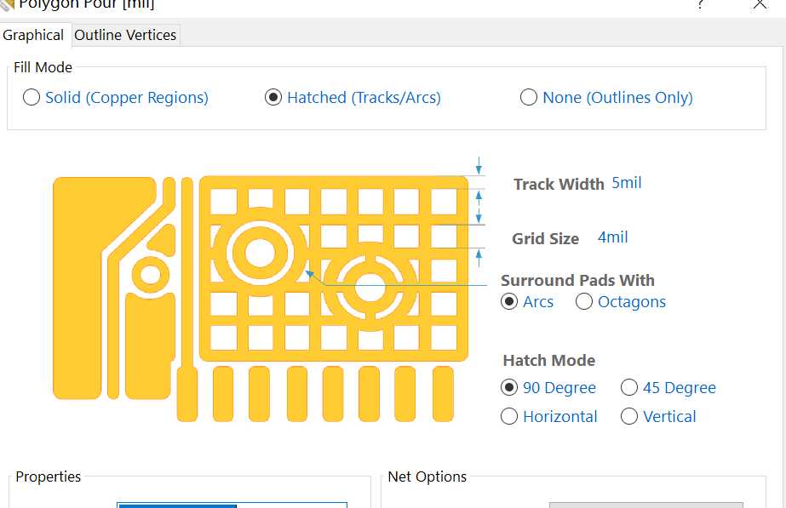786x508 pixels.
Task: Select Hatched (Tracks/Arcs) fill mode
Action: click(x=353, y=97)
